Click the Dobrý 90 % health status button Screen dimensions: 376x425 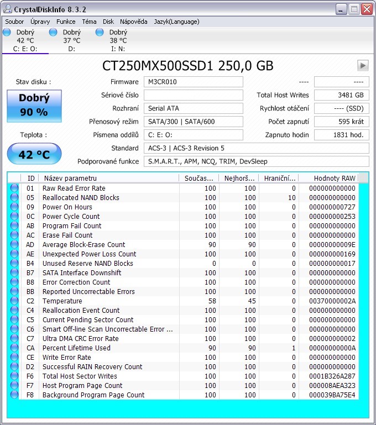(x=34, y=106)
